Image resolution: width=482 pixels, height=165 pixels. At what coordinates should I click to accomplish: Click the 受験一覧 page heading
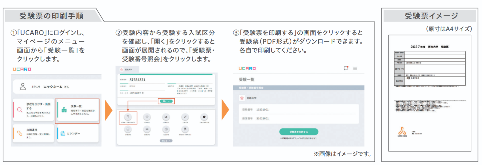pyautogui.click(x=247, y=79)
